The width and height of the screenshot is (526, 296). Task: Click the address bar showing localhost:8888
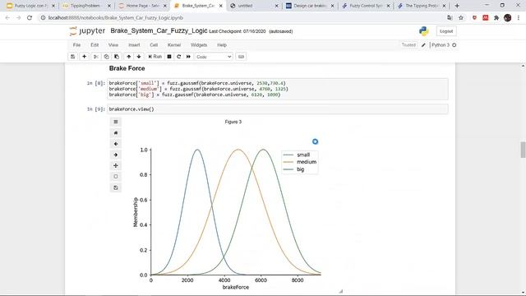pos(242,18)
